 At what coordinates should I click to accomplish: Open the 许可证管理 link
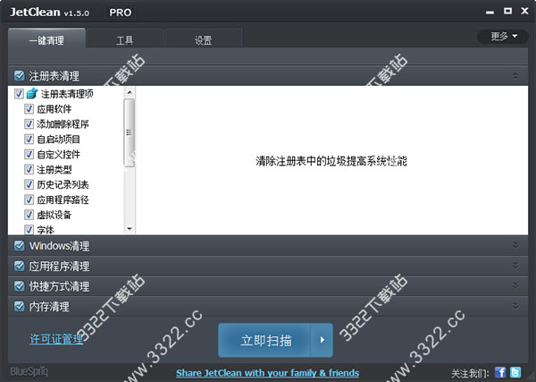56,339
